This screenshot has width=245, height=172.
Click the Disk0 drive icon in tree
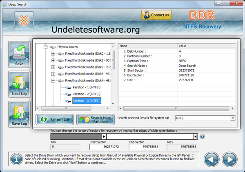tap(60, 54)
